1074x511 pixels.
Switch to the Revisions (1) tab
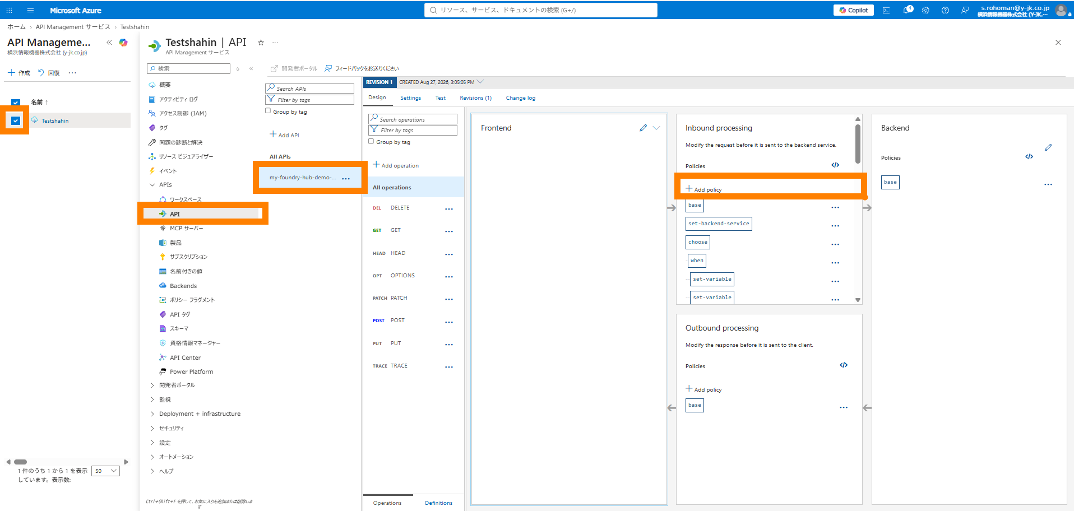(476, 98)
